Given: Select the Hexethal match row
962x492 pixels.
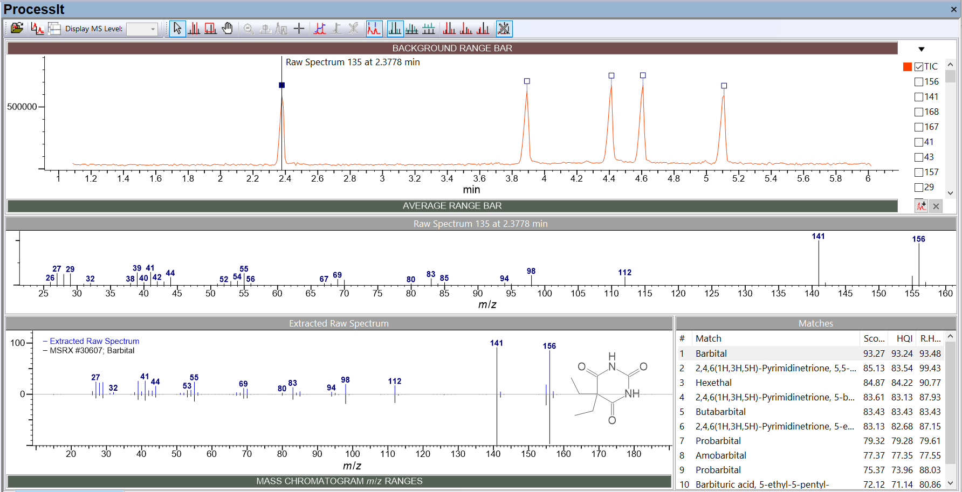Looking at the screenshot, I should (713, 383).
